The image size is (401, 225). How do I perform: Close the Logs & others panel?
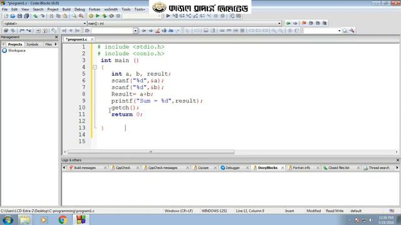click(398, 160)
